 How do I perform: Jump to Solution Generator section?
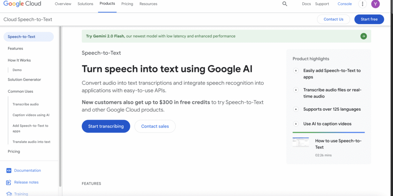tap(24, 80)
